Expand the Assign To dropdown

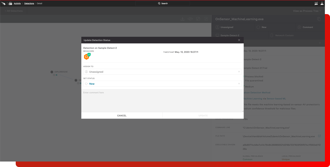click(239, 72)
